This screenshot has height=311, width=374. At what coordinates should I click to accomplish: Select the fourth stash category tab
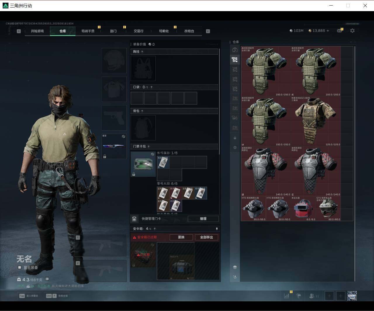235,79
